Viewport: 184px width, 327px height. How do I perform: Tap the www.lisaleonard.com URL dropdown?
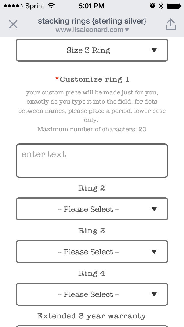pos(92,30)
